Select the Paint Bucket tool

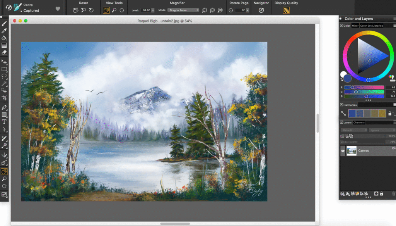(x=4, y=38)
